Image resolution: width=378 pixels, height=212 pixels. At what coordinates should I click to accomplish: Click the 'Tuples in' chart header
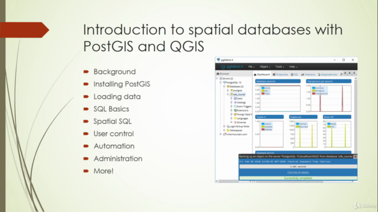pyautogui.click(x=269, y=117)
